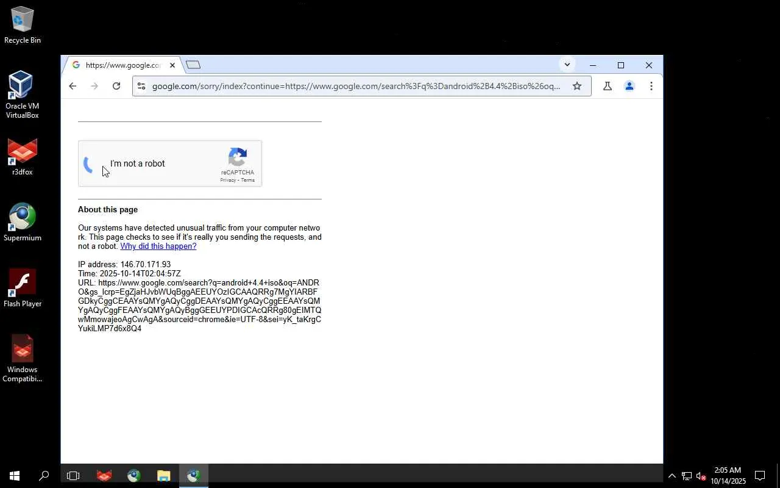The image size is (780, 488).
Task: Click the greyed-out forward navigation arrow
Action: point(94,86)
